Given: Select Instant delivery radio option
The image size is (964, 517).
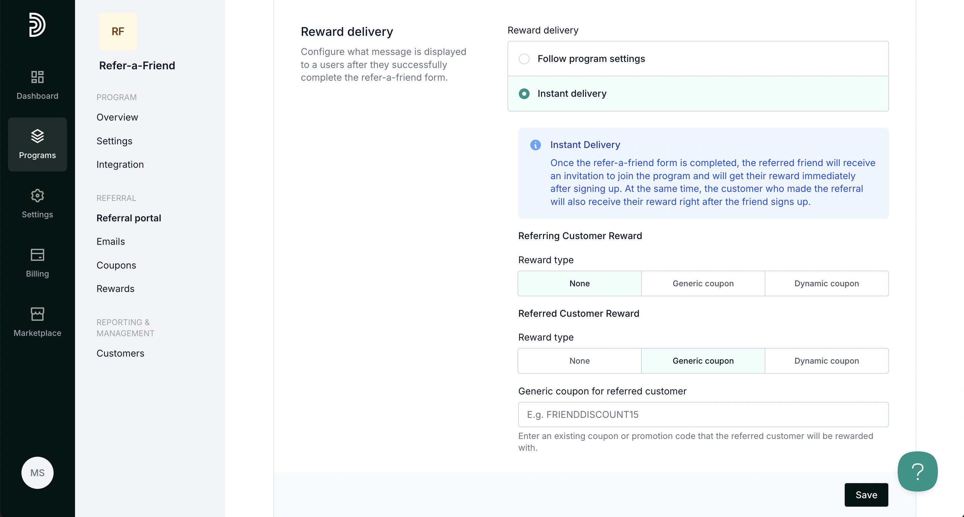Looking at the screenshot, I should [524, 93].
